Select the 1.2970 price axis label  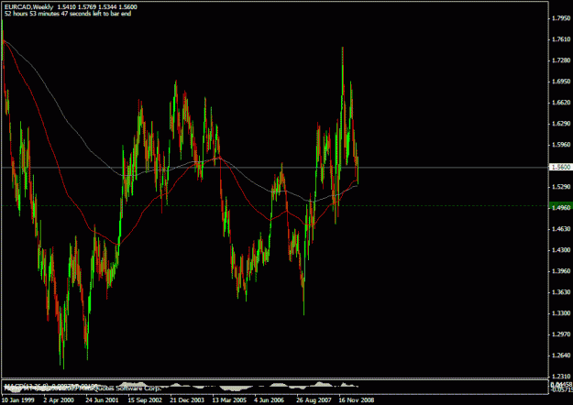[562, 334]
